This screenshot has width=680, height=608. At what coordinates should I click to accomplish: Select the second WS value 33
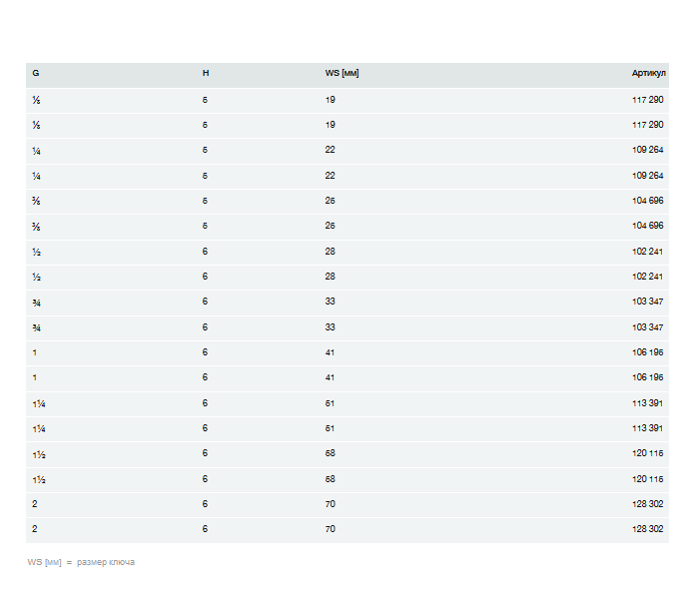point(330,327)
